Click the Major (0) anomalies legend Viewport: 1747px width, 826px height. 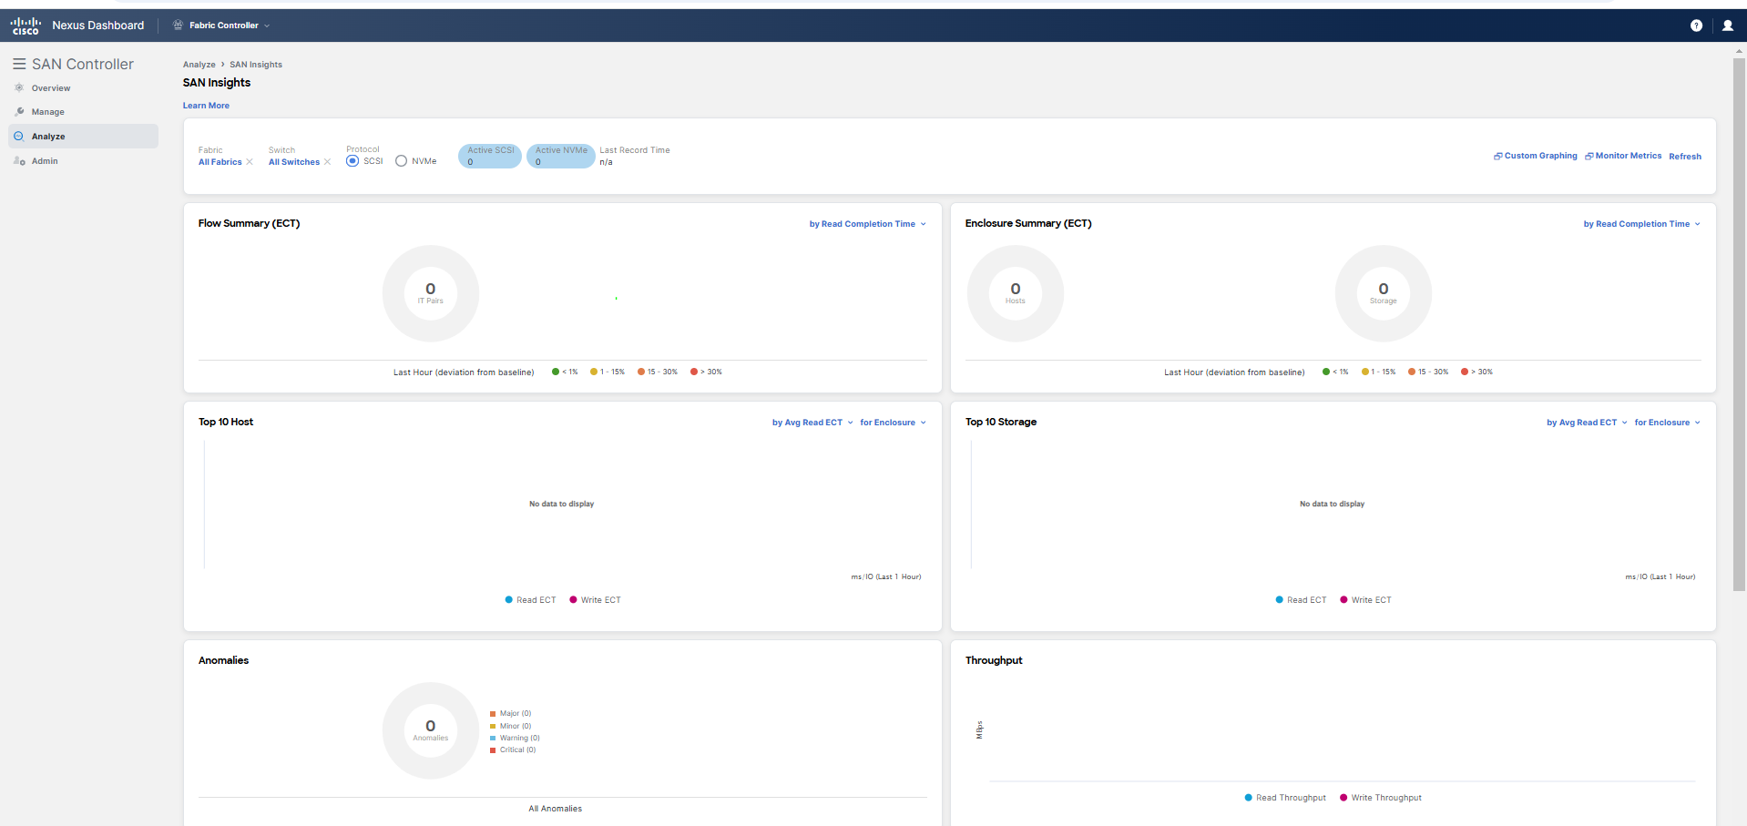point(510,714)
